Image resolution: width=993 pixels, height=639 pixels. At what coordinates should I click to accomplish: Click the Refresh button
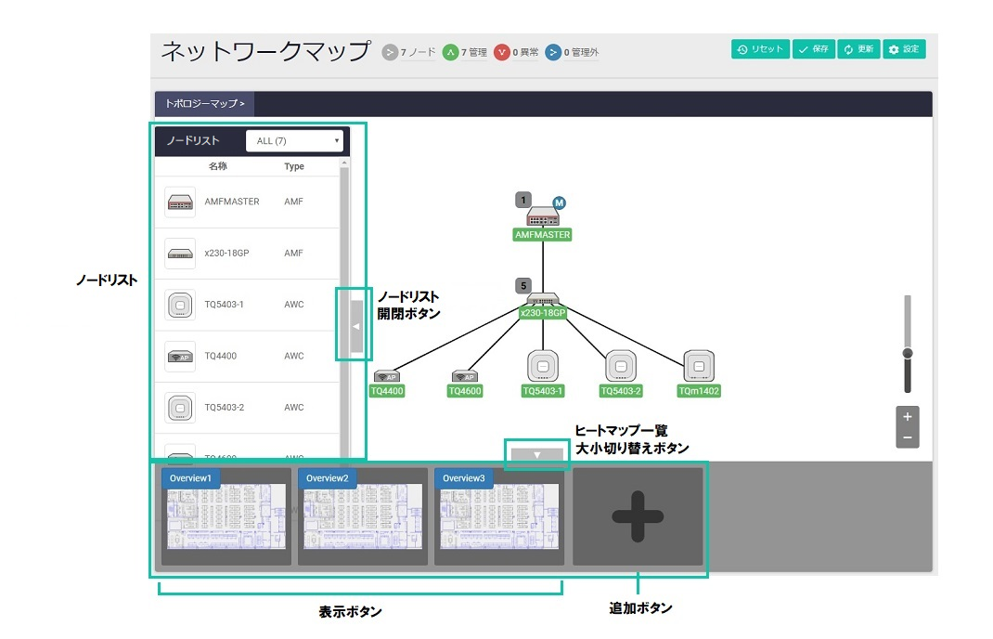pyautogui.click(x=858, y=49)
